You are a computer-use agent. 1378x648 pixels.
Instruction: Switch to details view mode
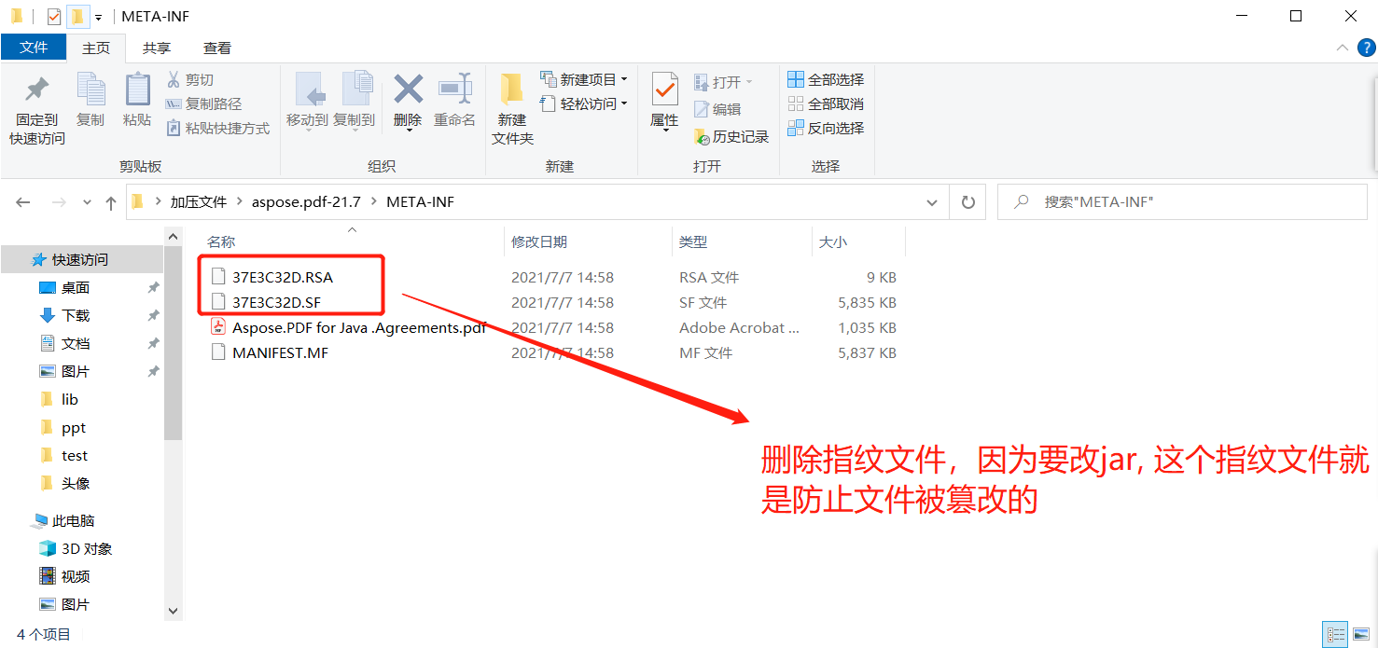click(x=1335, y=635)
